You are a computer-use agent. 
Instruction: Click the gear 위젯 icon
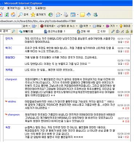point(81,26)
